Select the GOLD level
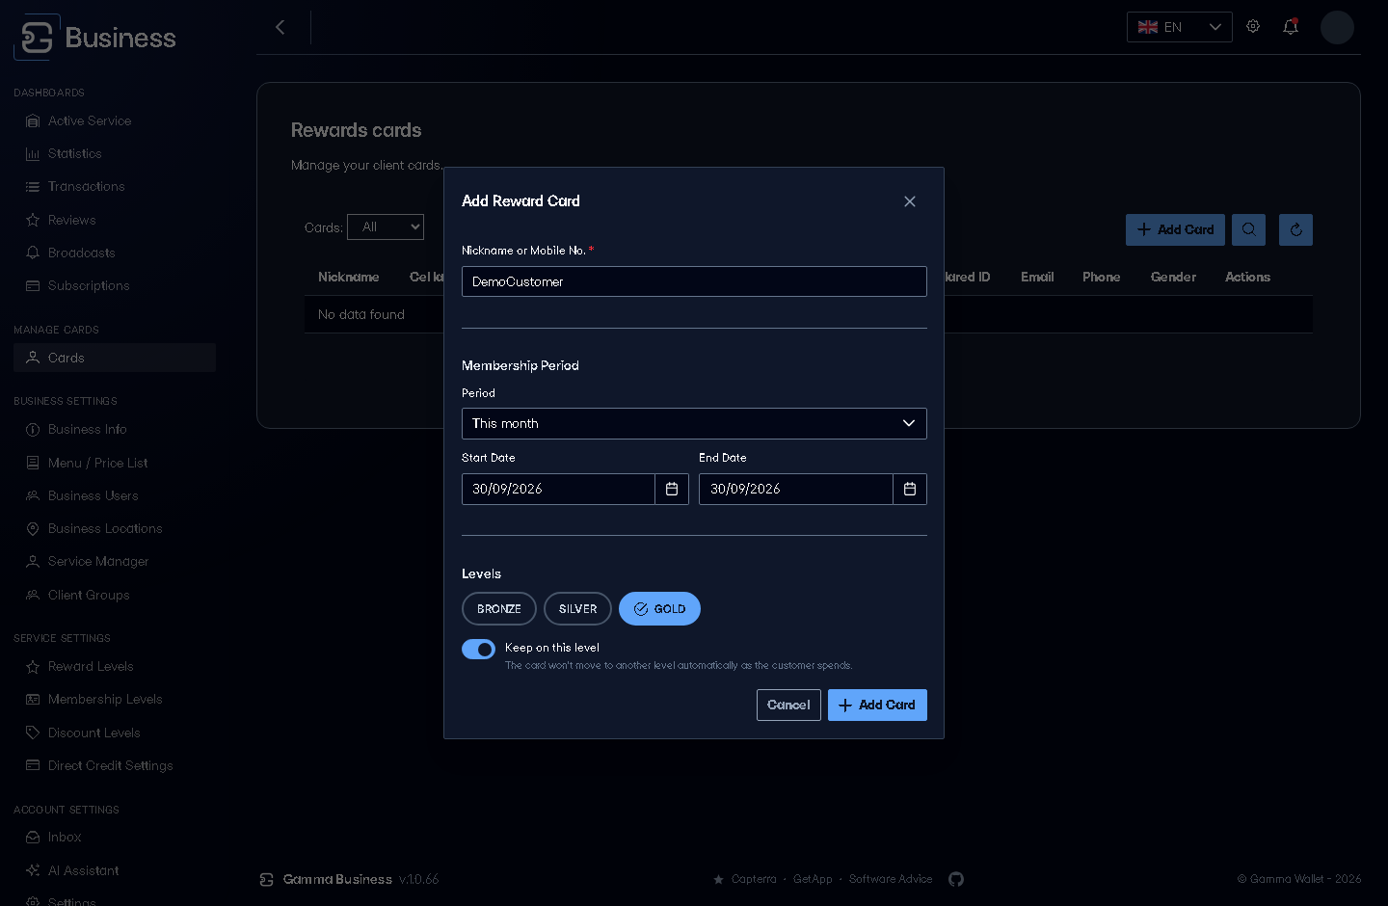This screenshot has height=906, width=1388. [660, 609]
